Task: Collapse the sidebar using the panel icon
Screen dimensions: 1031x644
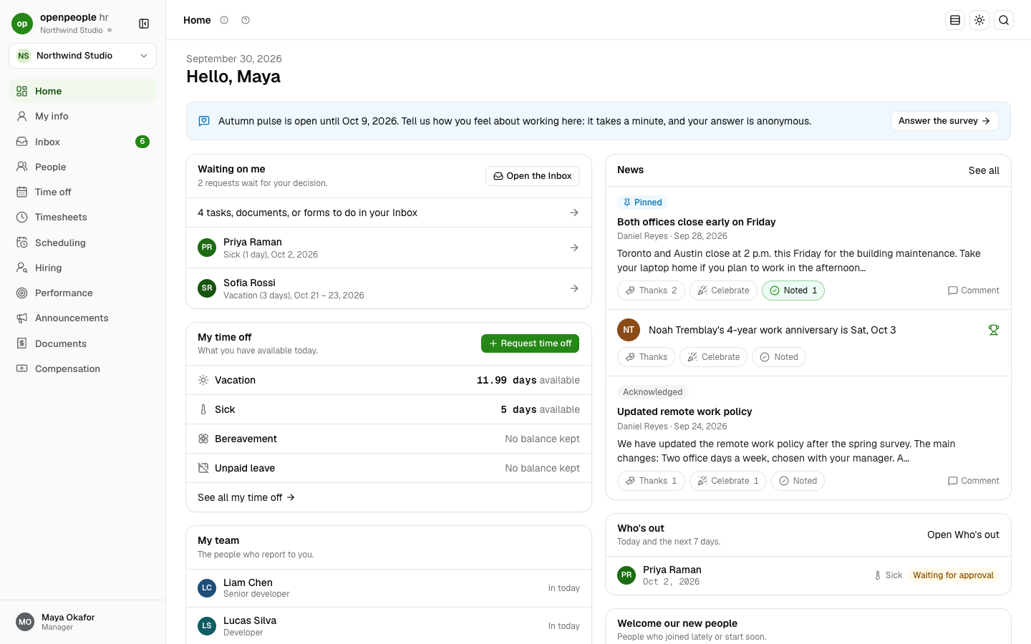Action: click(144, 24)
